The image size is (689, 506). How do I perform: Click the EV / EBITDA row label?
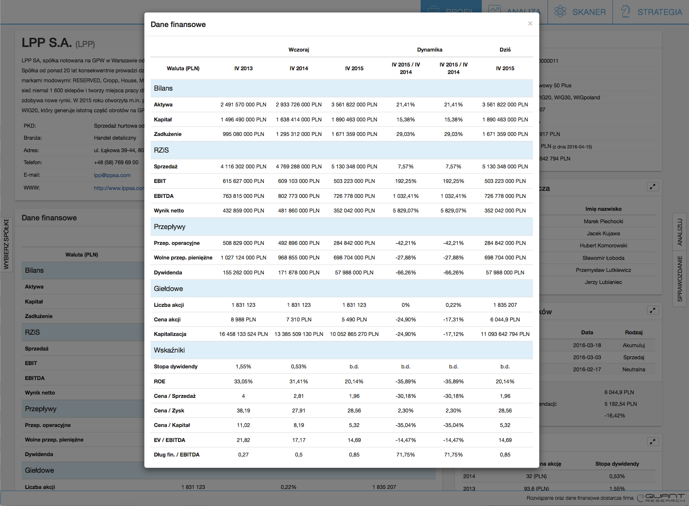click(169, 440)
